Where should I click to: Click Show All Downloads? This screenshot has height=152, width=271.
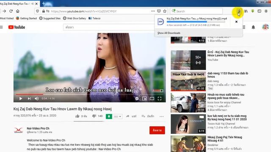[x=169, y=33]
